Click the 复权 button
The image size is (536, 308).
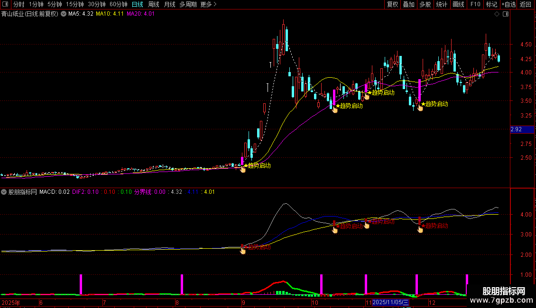(392, 4)
